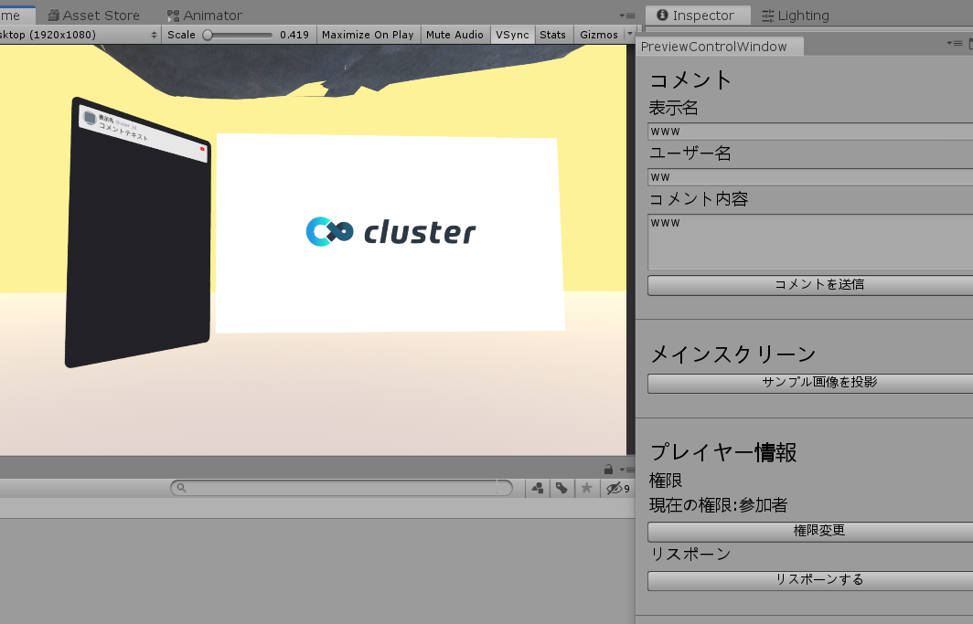Click the サンプル画像を投影 button
The image size is (973, 624).
pyautogui.click(x=810, y=382)
